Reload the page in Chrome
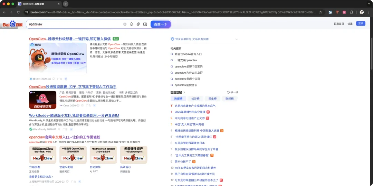Image resolution: width=373 pixels, height=186 pixels. [18, 12]
